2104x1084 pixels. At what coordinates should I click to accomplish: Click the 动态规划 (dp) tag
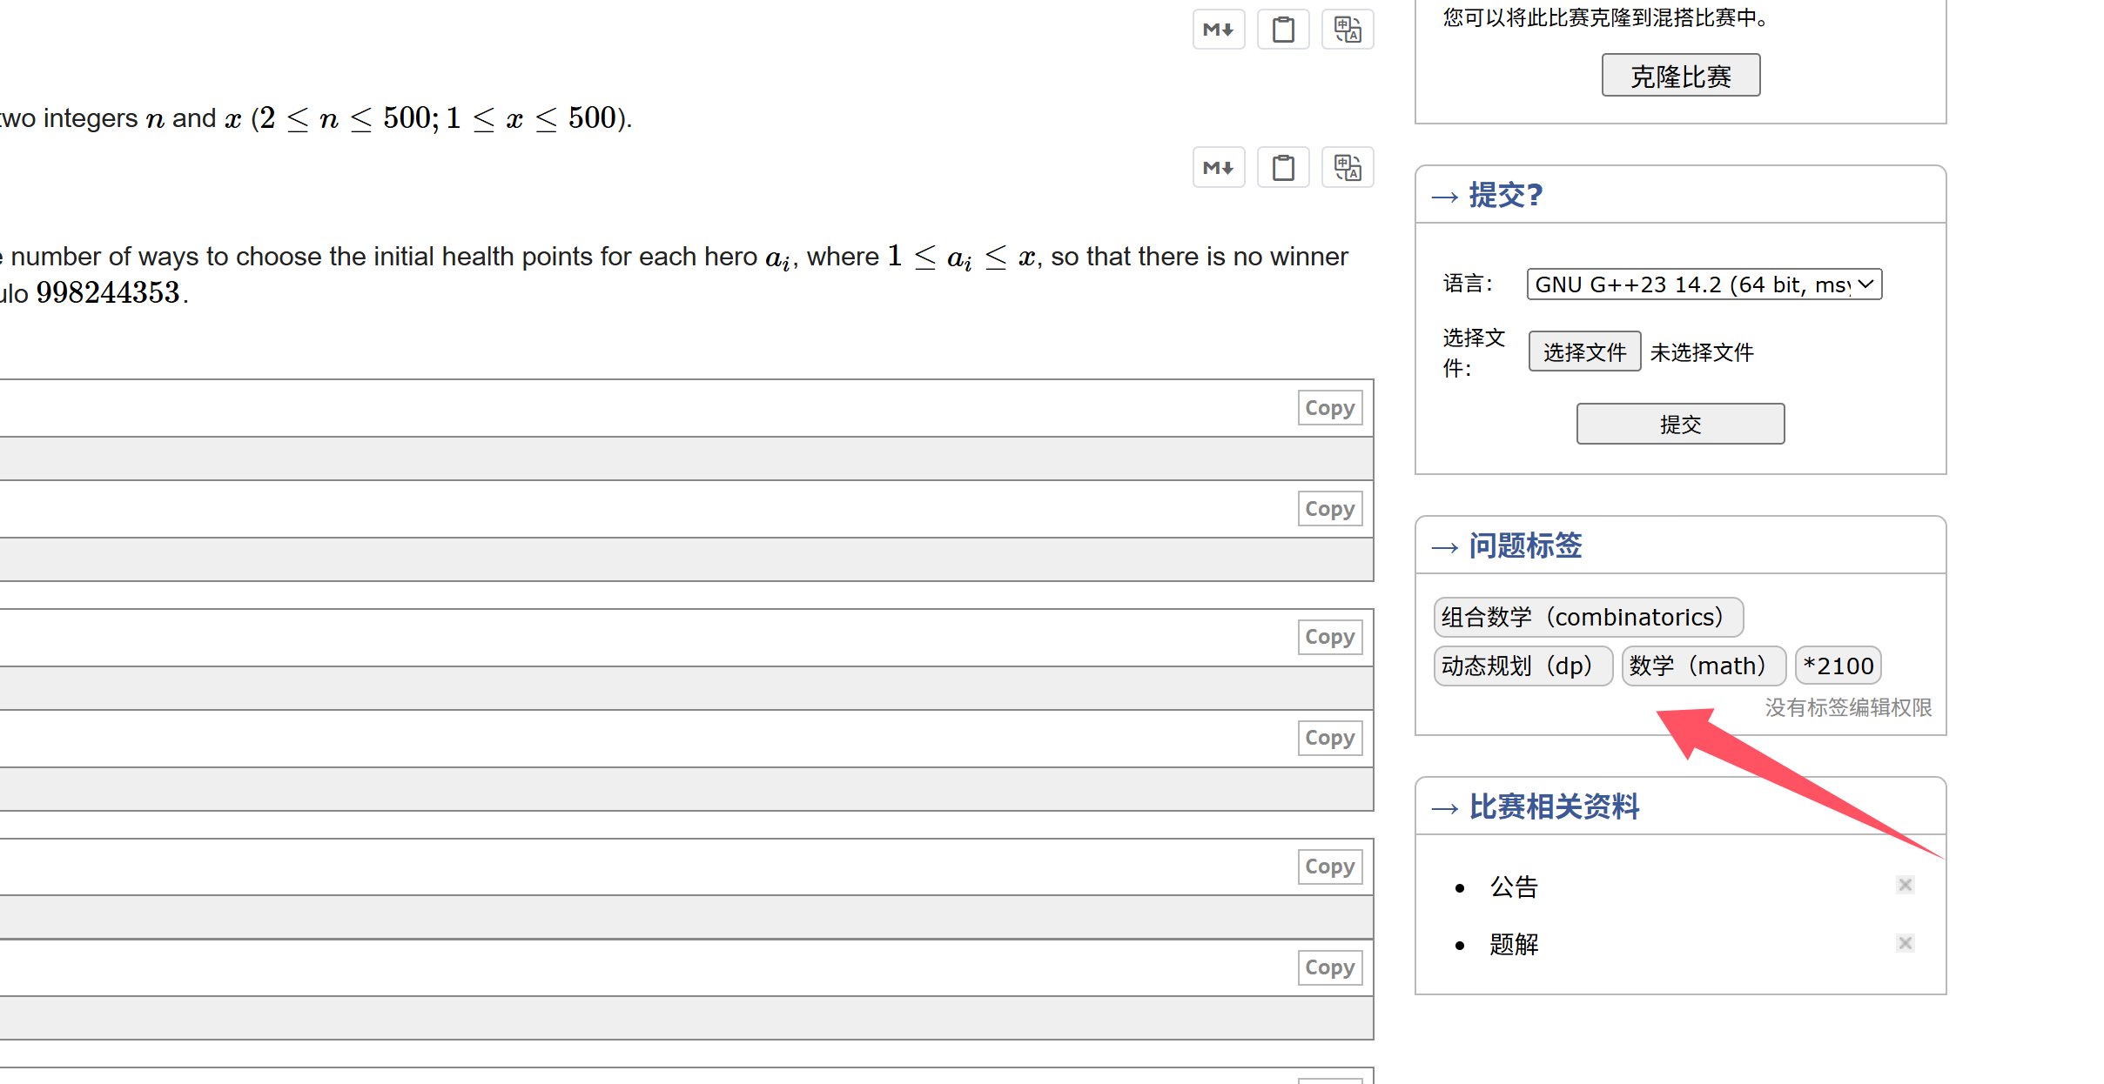tap(1523, 666)
